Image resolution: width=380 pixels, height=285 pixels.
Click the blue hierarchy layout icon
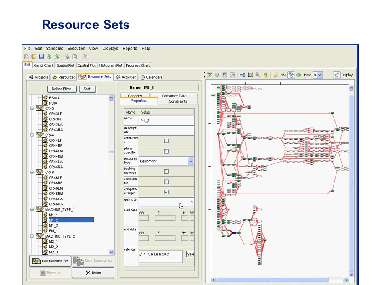(243, 75)
